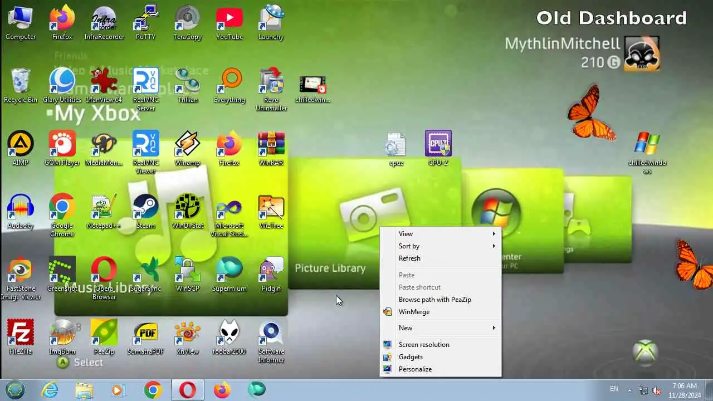Viewport: 713px width, 401px height.
Task: Launch Internet Explorer from the taskbar
Action: [x=50, y=390]
